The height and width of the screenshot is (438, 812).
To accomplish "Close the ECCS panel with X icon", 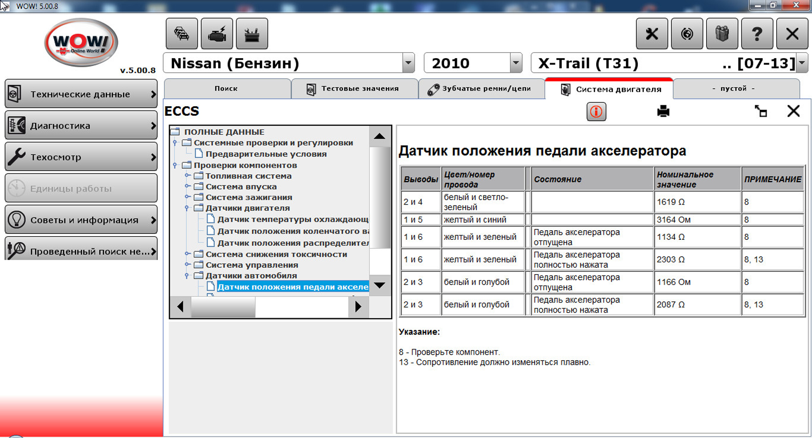I will 793,111.
